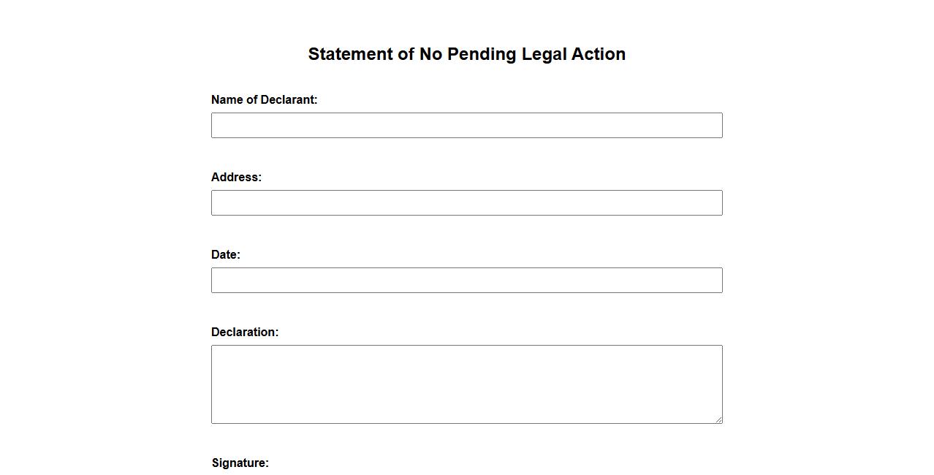Click the Name of Declarant text field
934x475 pixels.
[466, 126]
